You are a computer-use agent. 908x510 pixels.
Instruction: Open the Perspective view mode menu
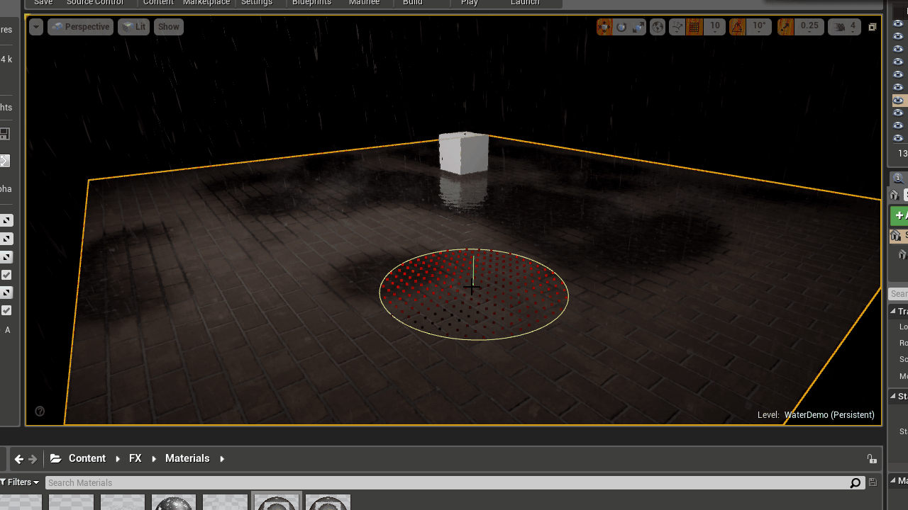coord(80,27)
